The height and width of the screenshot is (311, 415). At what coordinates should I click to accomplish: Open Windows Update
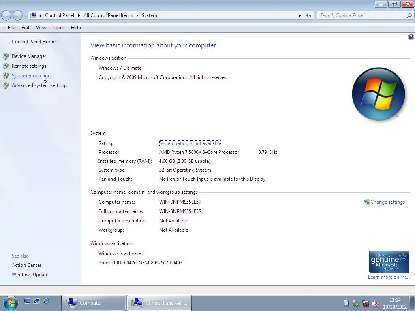(x=30, y=275)
